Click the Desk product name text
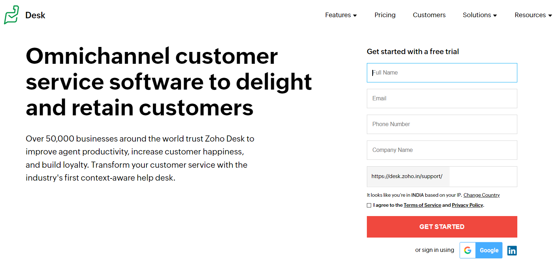 [35, 15]
